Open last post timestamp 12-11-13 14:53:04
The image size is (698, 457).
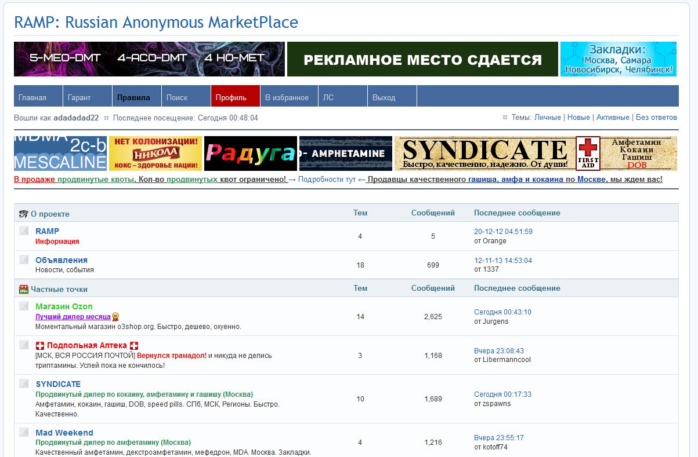tap(502, 261)
